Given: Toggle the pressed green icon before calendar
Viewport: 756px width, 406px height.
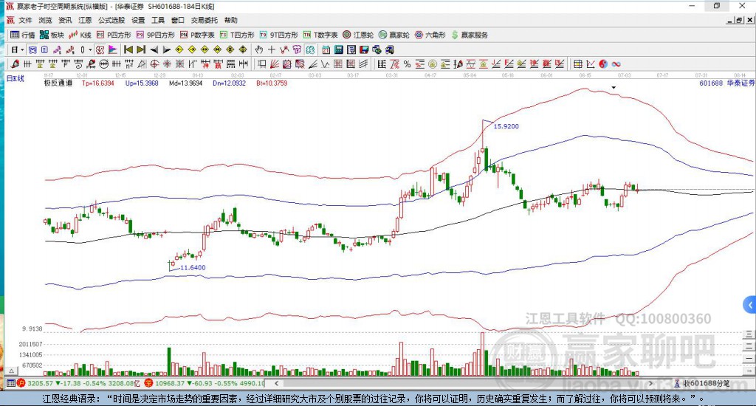Looking at the screenshot, I should pos(310,49).
